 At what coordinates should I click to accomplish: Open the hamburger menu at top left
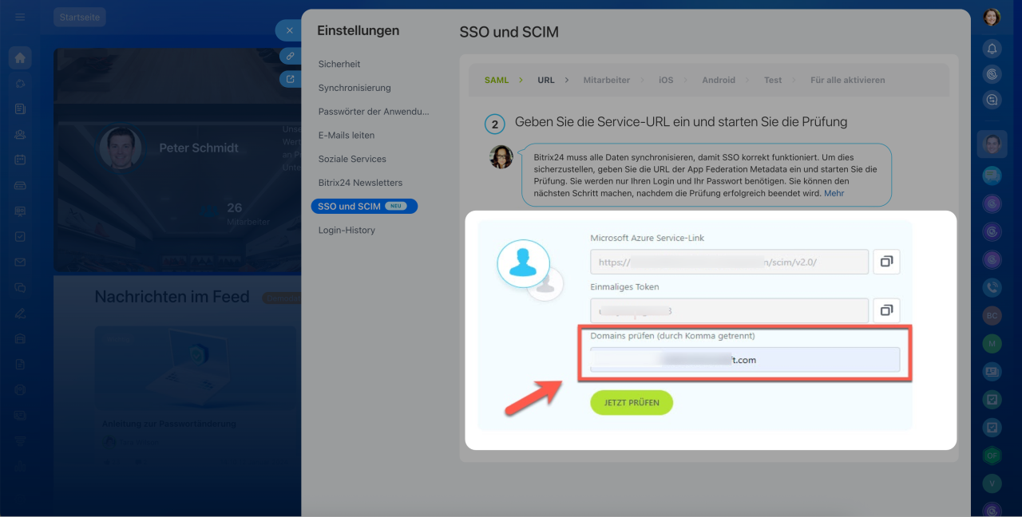pos(20,17)
